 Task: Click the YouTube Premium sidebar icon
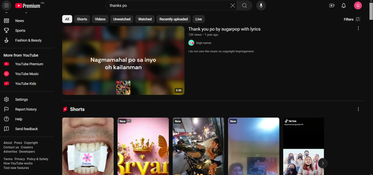tap(6, 64)
